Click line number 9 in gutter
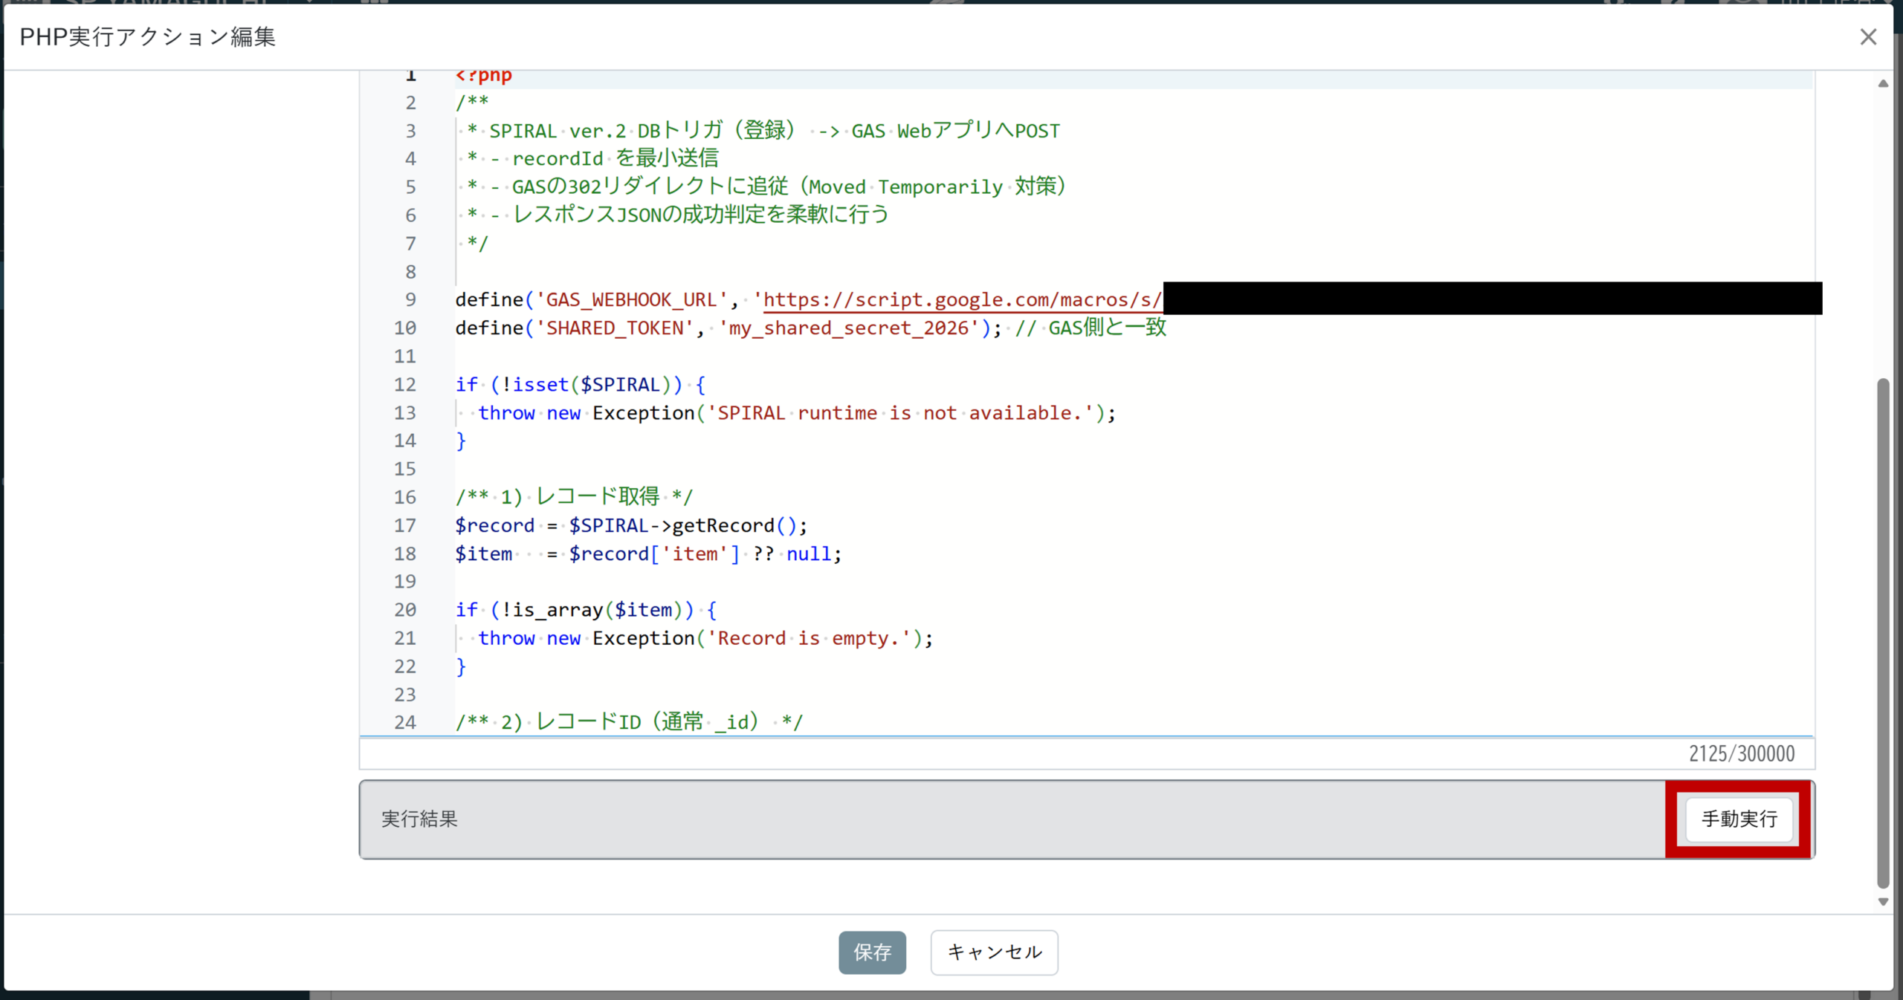Screen dimensions: 1903x1000 (x=410, y=299)
